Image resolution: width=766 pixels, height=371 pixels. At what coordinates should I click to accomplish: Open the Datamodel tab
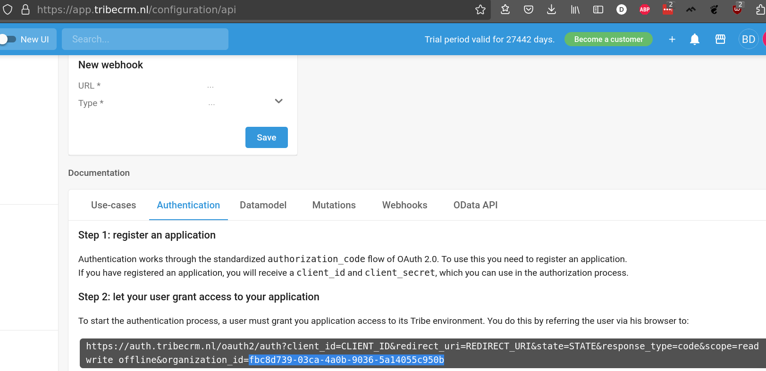point(263,205)
